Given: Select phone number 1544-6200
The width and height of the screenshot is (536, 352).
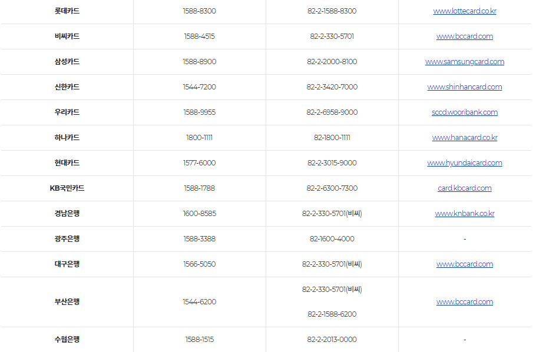Looking at the screenshot, I should click(x=199, y=302).
